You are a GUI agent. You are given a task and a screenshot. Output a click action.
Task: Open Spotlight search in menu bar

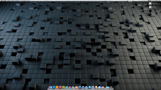pyautogui.click(x=159, y=0)
